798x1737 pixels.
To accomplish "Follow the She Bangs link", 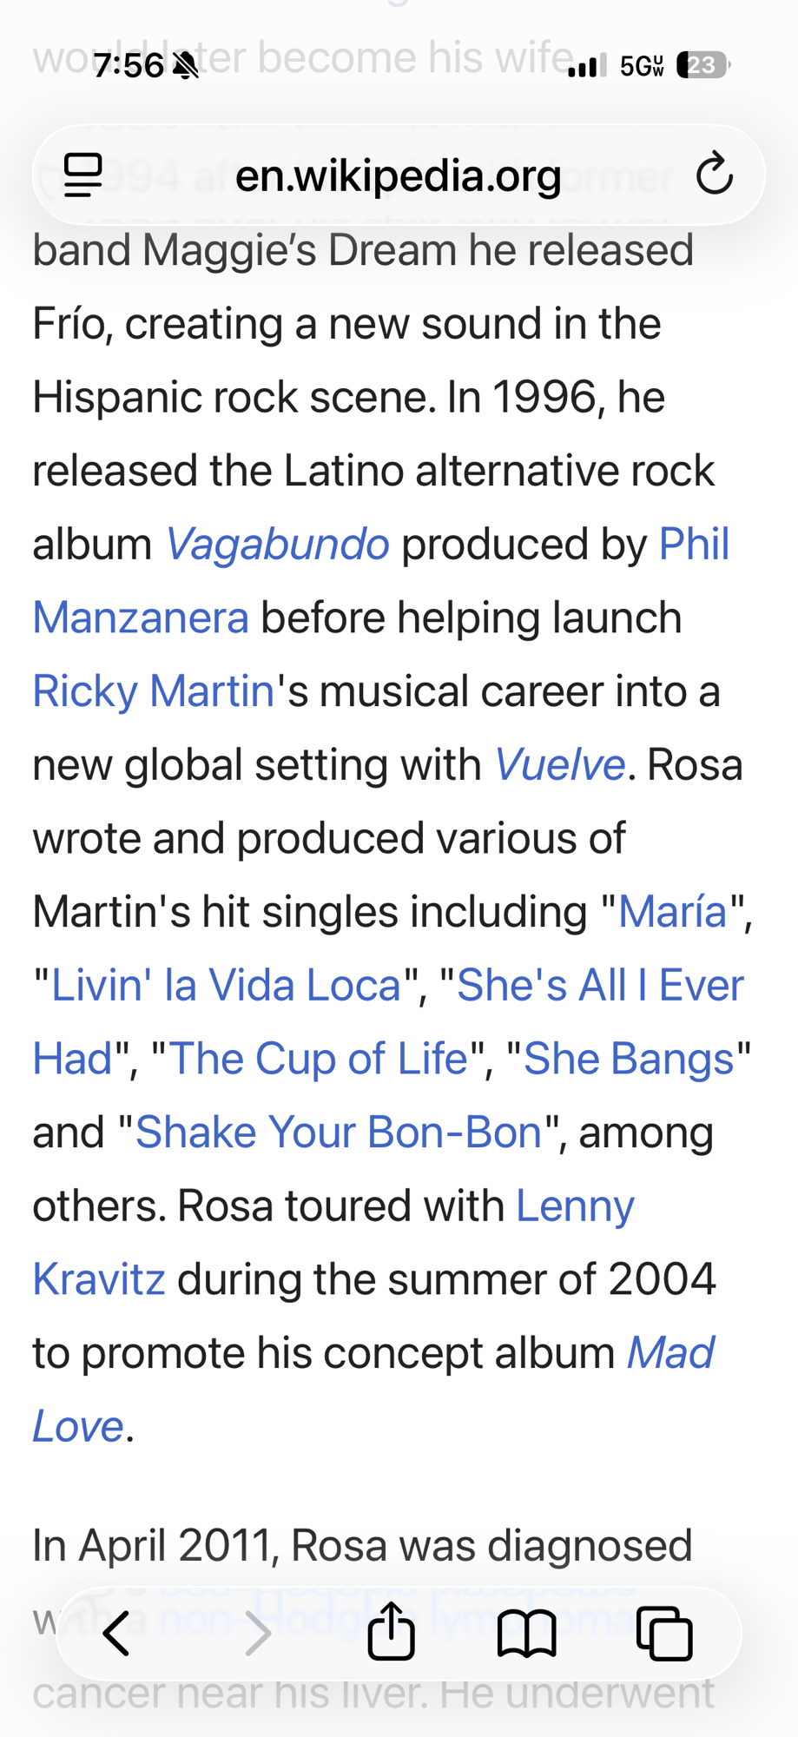I will pos(629,1059).
